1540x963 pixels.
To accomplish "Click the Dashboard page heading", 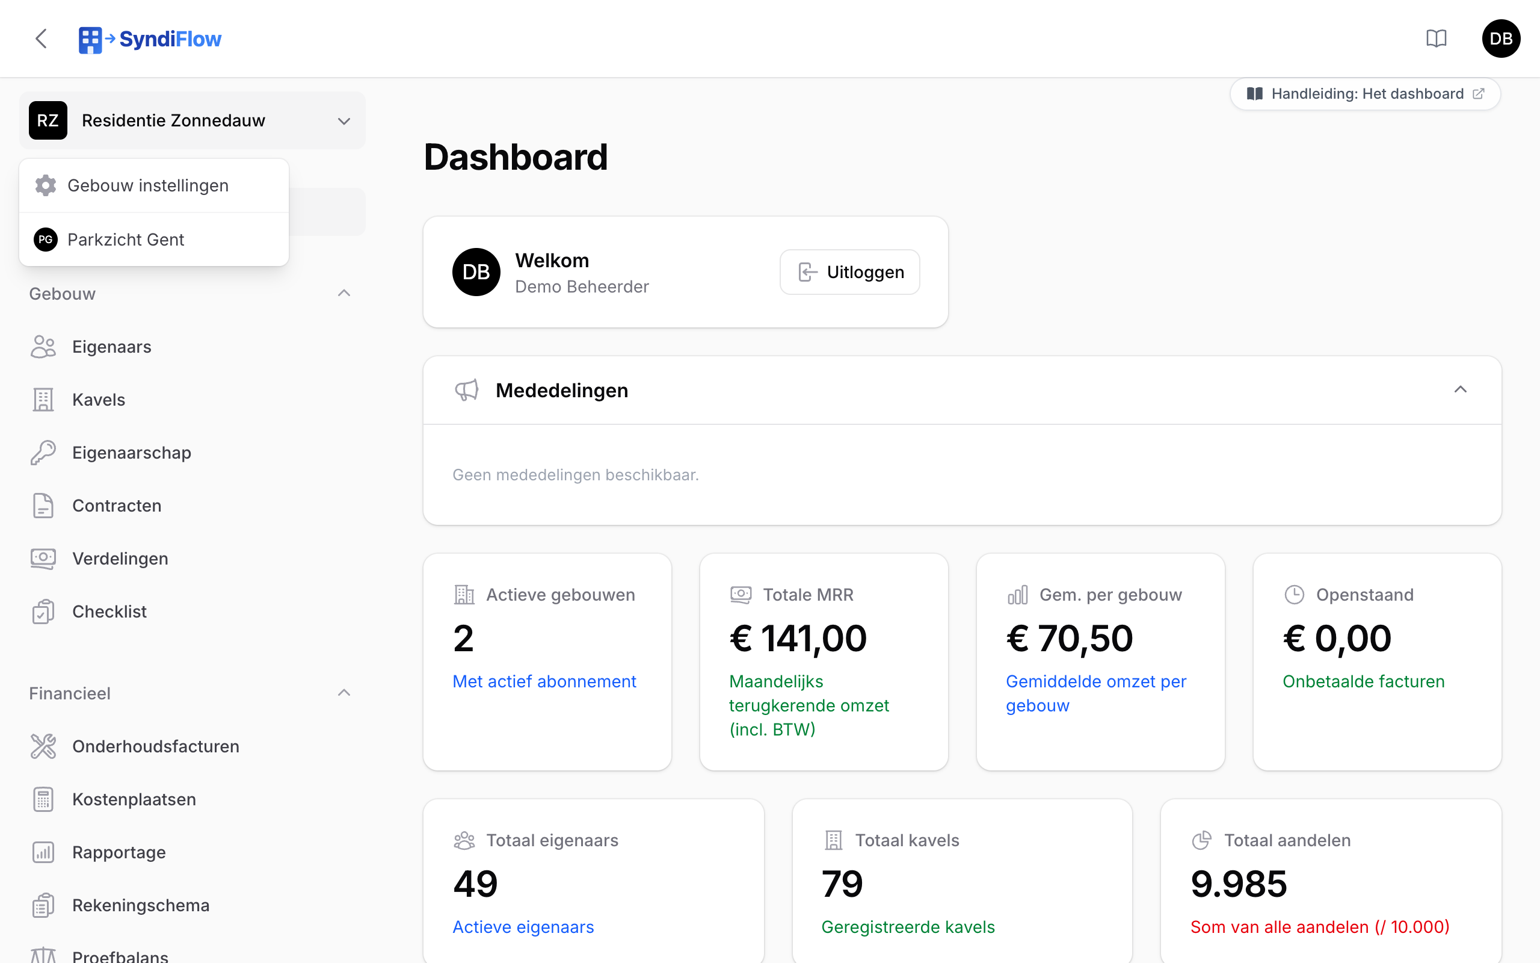I will point(516,157).
